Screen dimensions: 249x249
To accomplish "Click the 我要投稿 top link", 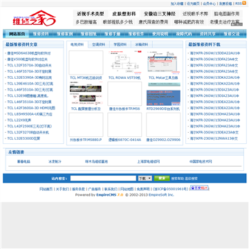I will tap(225, 3).
